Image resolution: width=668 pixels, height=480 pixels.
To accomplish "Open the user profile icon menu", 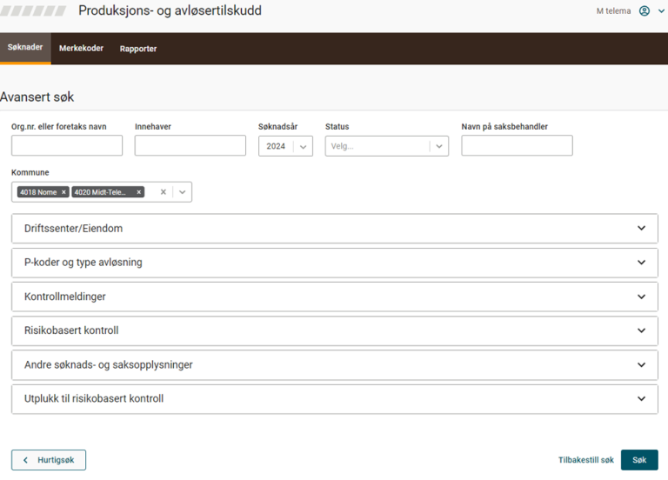I will coord(645,11).
